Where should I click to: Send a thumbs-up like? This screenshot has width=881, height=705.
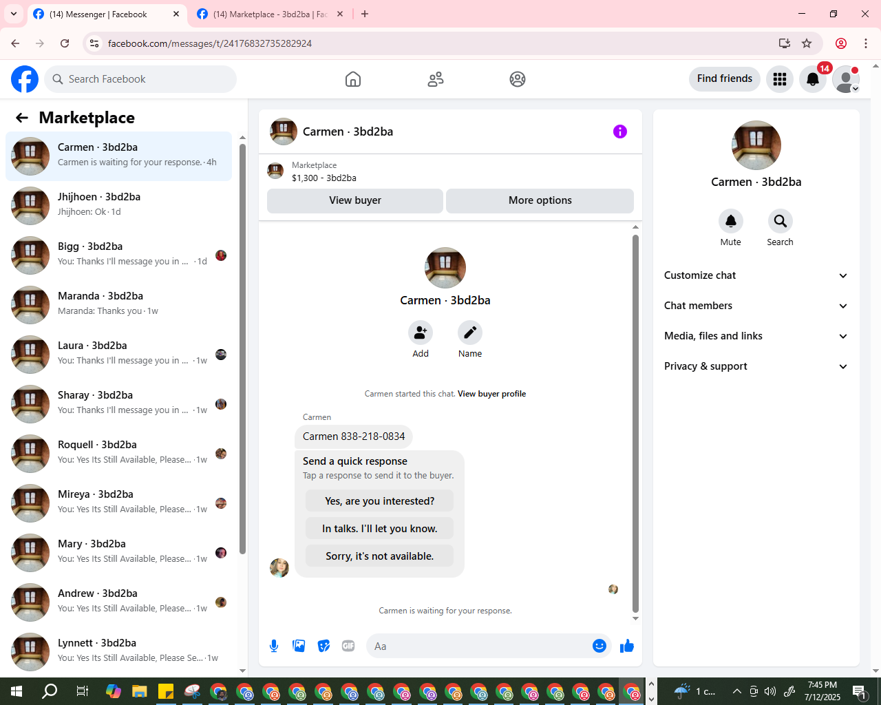(x=627, y=646)
